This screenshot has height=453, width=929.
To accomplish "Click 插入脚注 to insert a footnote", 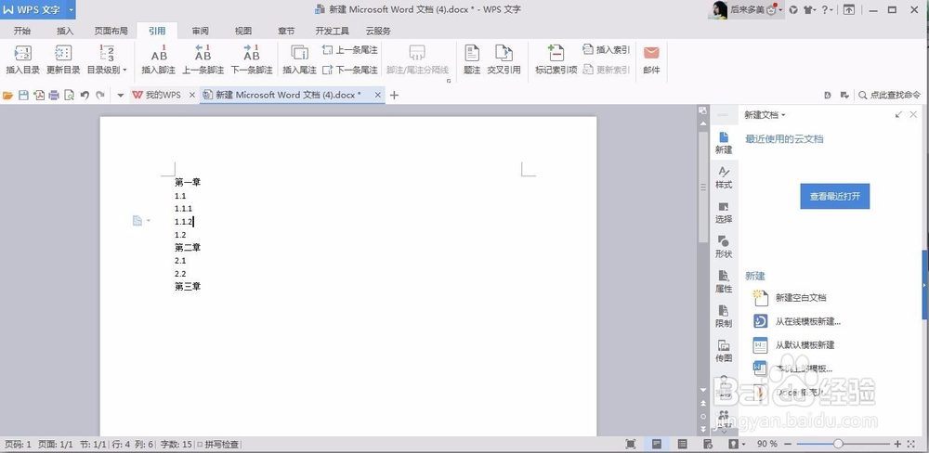I will click(158, 59).
